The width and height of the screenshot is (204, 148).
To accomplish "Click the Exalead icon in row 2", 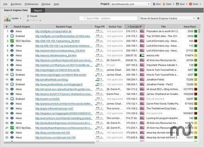I will [x=12, y=36].
